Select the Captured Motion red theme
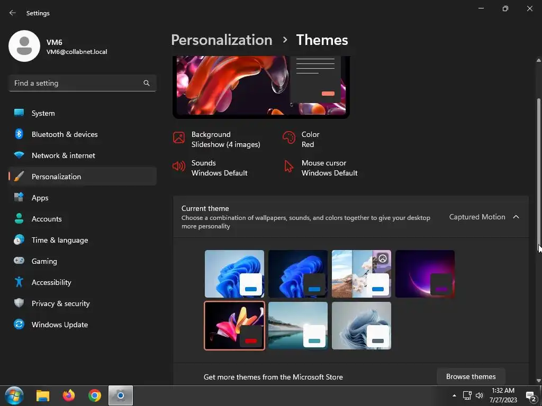 pyautogui.click(x=234, y=326)
